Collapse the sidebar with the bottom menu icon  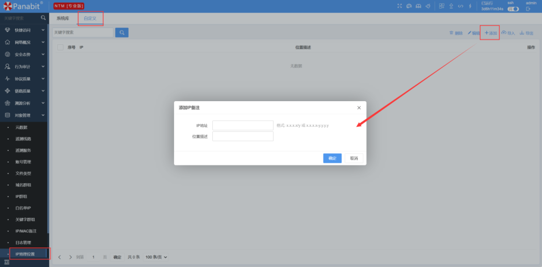click(x=7, y=262)
